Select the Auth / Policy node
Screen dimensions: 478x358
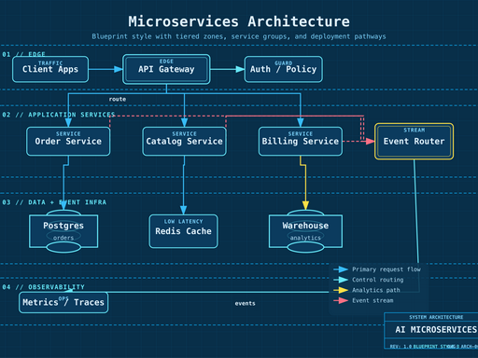tap(284, 69)
